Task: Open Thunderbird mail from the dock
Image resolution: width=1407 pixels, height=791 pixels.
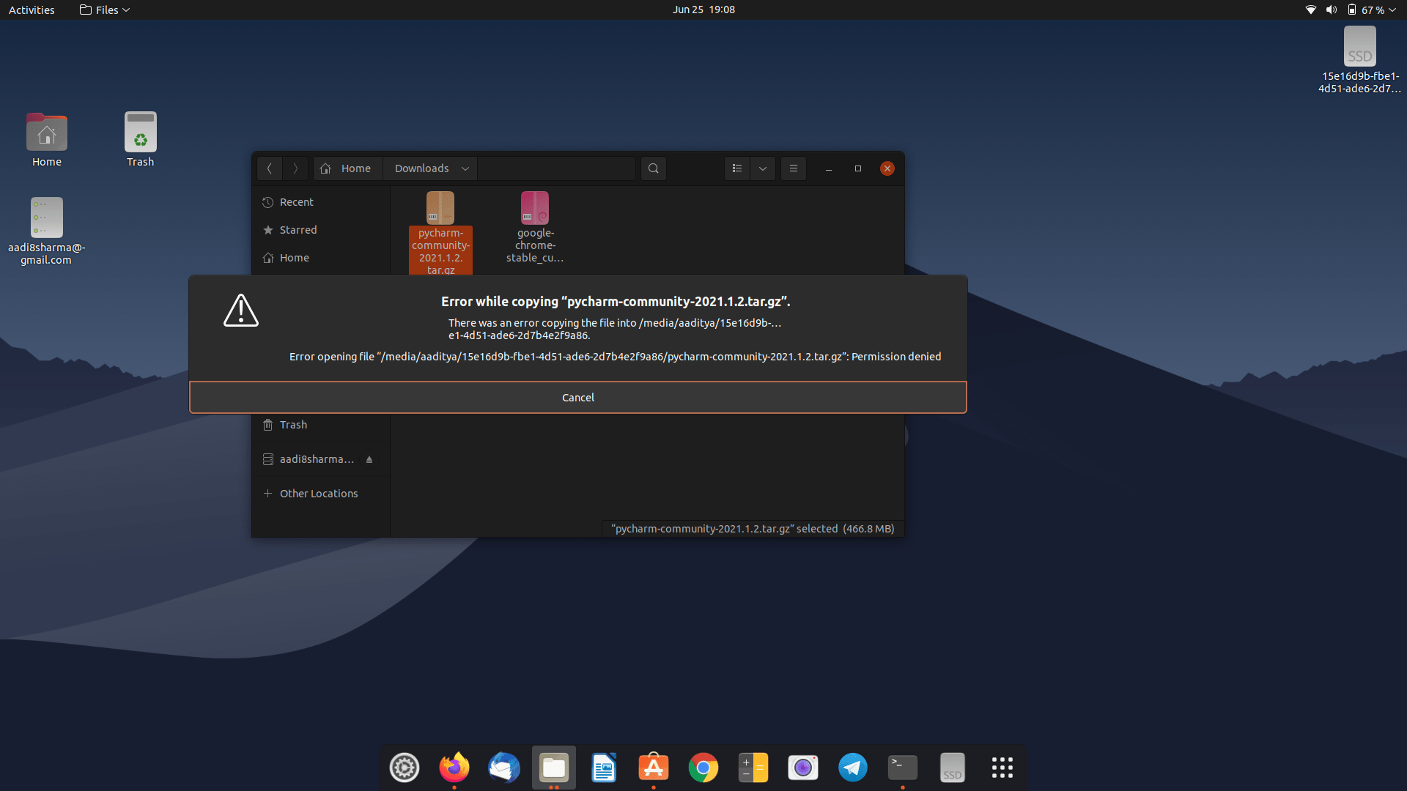Action: (x=503, y=768)
